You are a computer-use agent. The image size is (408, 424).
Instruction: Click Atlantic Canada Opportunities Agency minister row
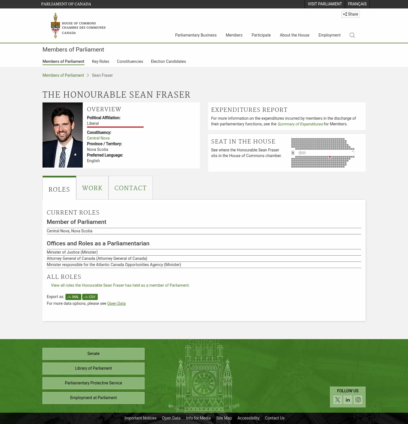(204, 265)
